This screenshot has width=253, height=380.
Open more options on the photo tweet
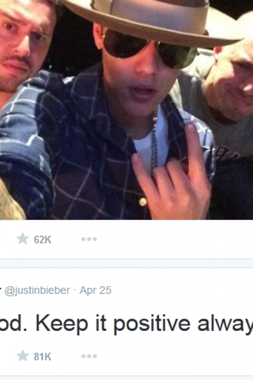click(89, 239)
